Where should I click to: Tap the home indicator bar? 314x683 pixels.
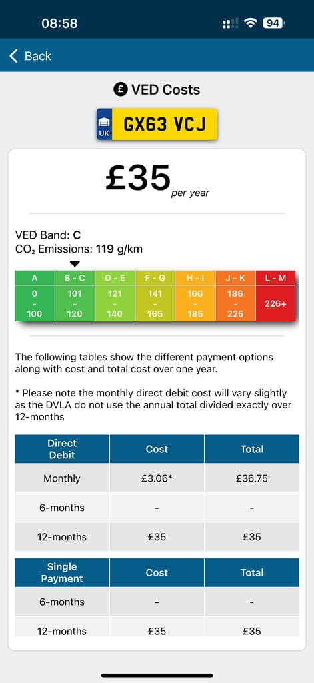click(x=157, y=676)
